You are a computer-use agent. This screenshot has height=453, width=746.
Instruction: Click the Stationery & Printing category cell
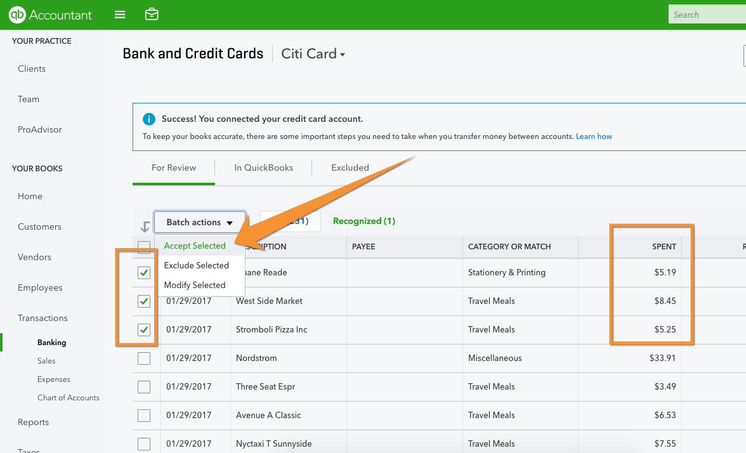pyautogui.click(x=507, y=272)
